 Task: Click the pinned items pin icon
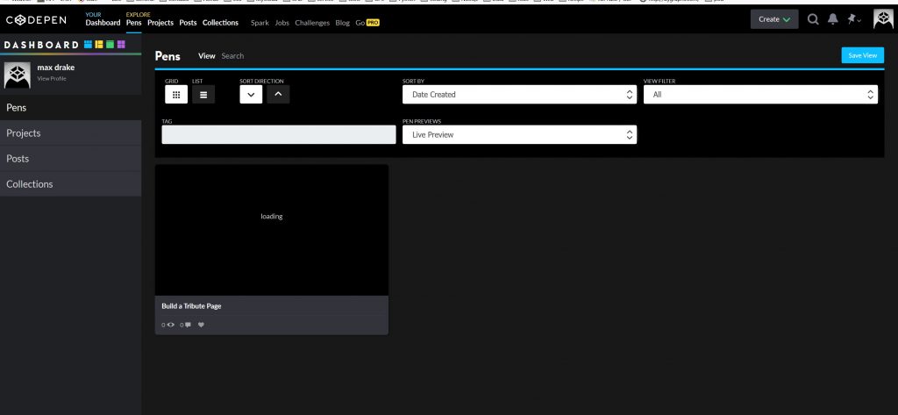coord(852,19)
